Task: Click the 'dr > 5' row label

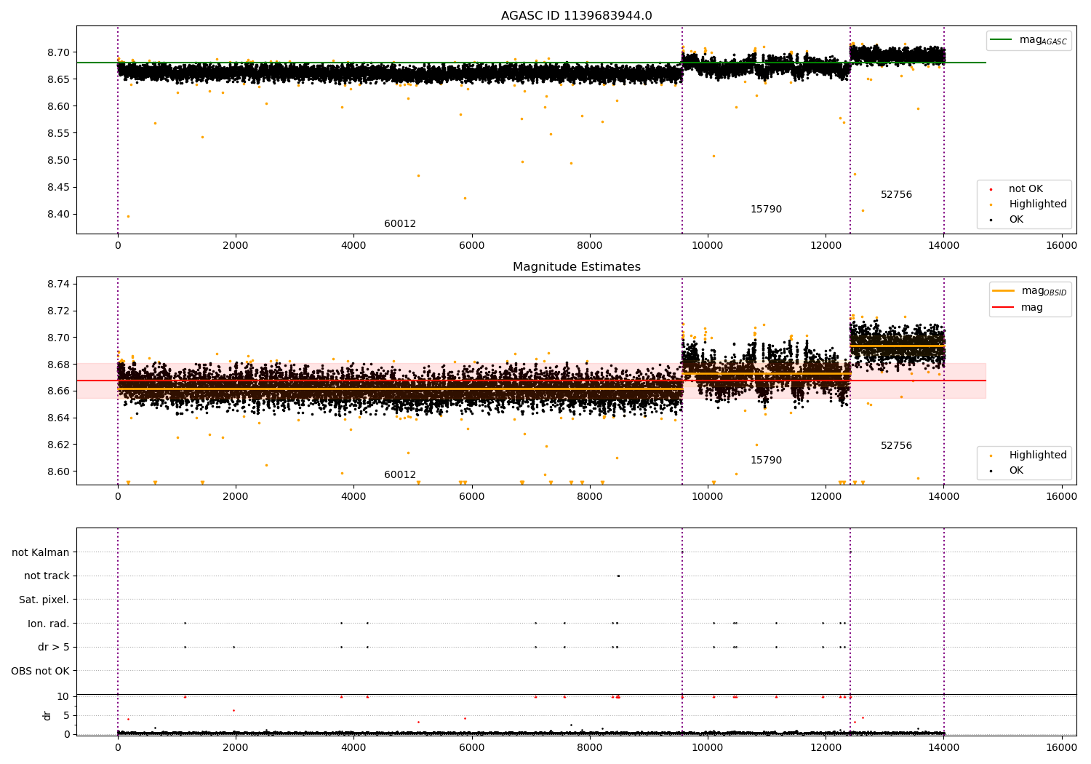Action: coord(54,648)
